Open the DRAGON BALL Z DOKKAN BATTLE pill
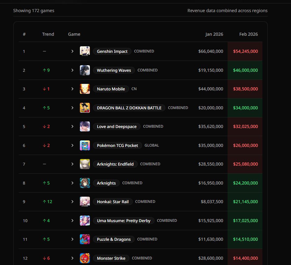Image resolution: width=291 pixels, height=265 pixels. pos(129,108)
